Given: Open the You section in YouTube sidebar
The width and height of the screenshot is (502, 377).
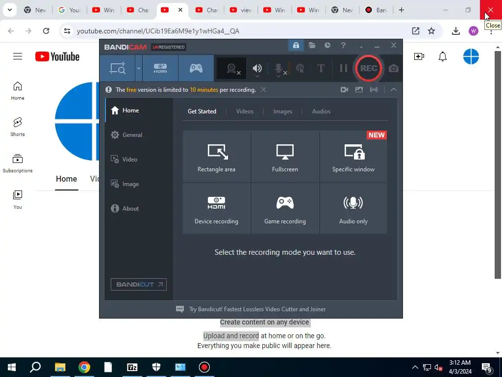Looking at the screenshot, I should (18, 200).
